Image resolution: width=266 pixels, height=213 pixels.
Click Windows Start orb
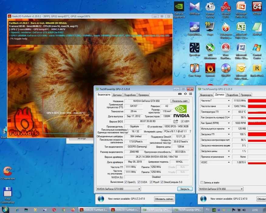click(5, 210)
